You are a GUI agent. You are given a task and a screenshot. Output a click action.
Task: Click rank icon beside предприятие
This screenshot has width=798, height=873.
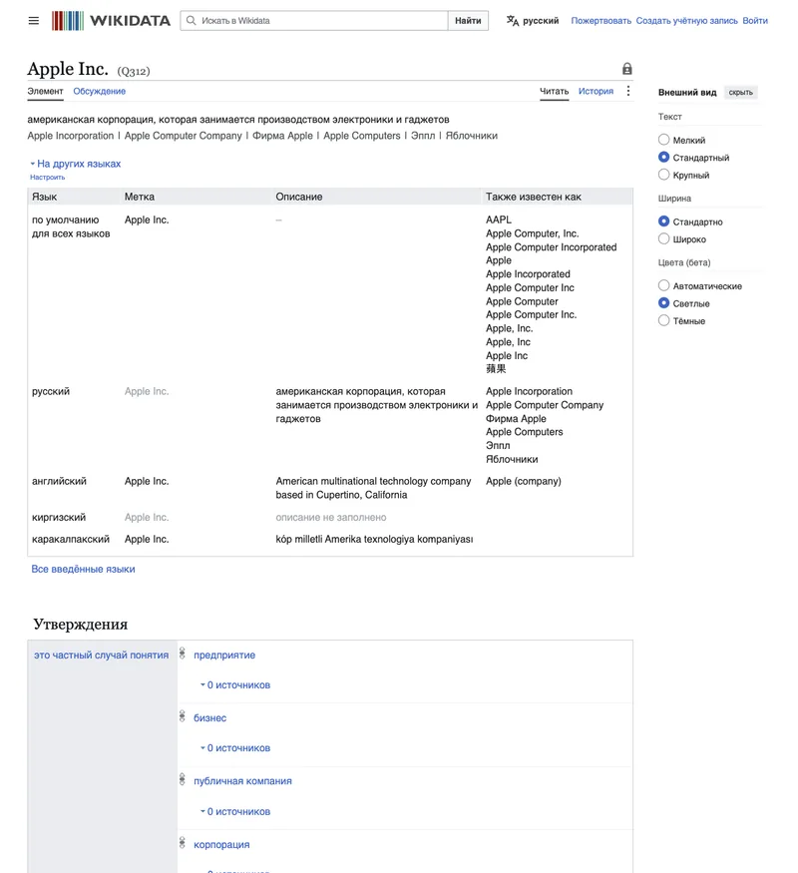click(182, 654)
